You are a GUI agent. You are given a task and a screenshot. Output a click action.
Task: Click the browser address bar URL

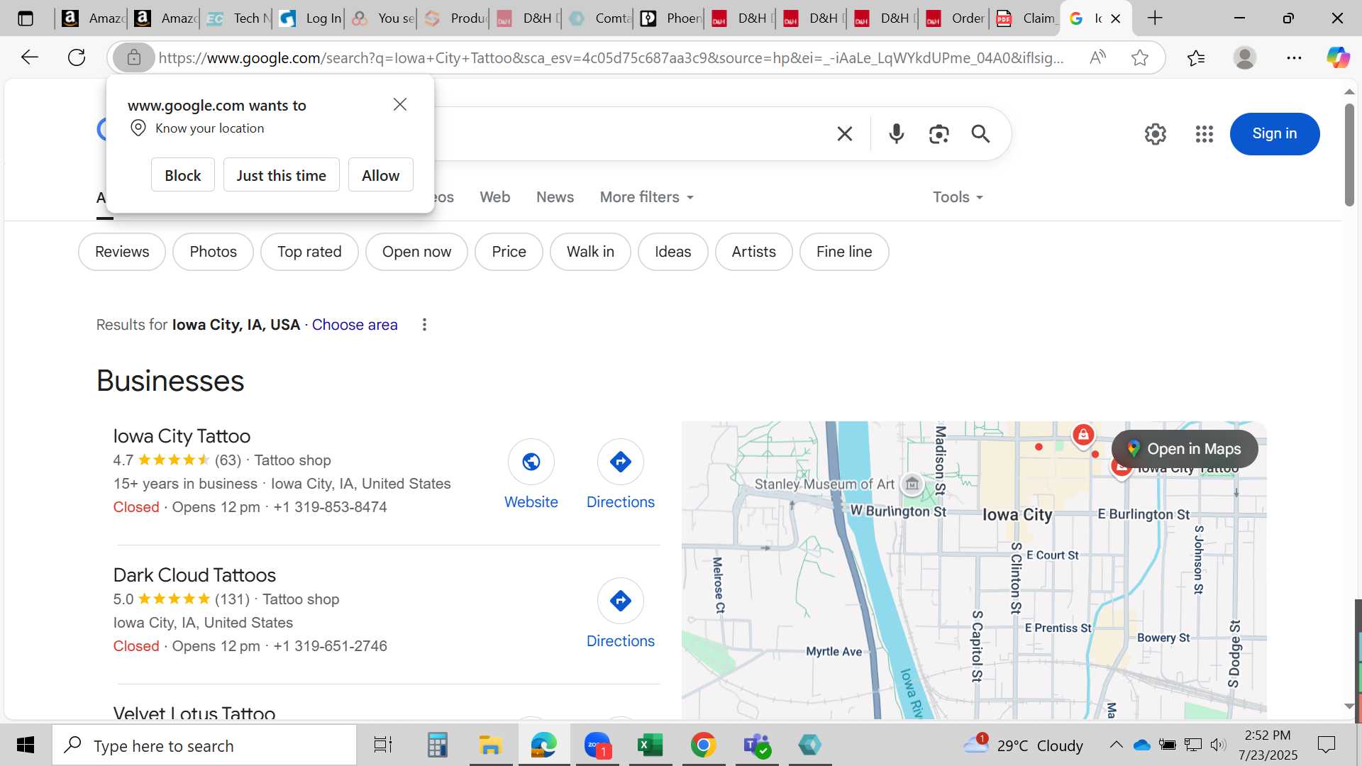pos(611,57)
